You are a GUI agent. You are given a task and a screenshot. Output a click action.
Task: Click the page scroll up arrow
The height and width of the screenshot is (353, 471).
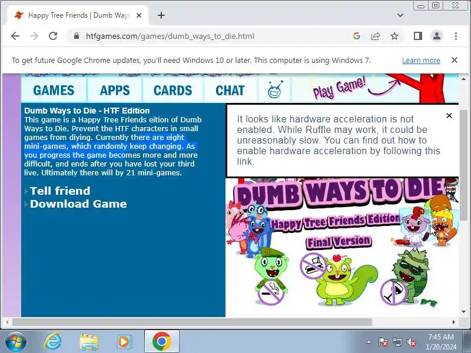[464, 79]
